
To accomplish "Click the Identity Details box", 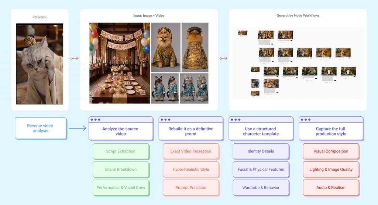I will [x=261, y=151].
